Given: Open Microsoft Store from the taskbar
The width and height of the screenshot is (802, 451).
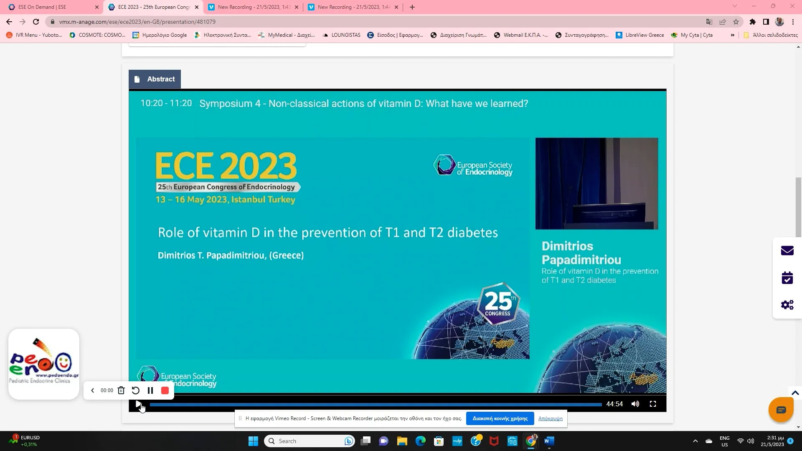Looking at the screenshot, I should click(x=439, y=441).
